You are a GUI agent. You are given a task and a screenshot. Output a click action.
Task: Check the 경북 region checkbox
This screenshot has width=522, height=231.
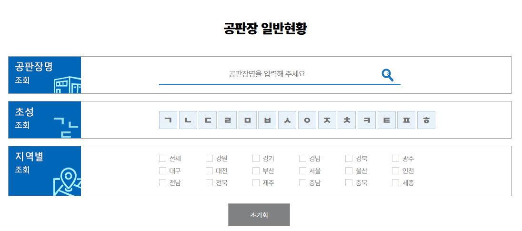click(349, 159)
